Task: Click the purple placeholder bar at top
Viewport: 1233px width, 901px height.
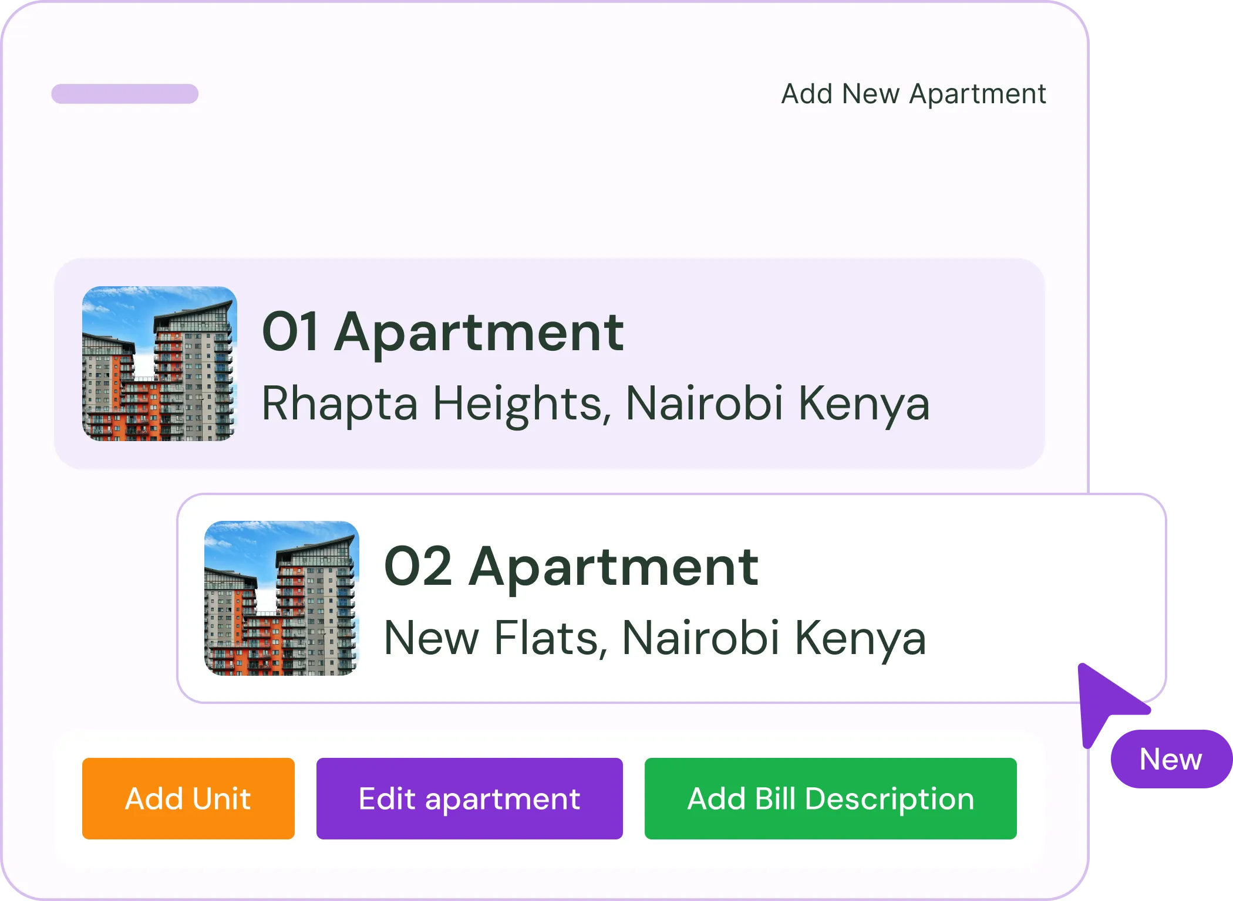Action: point(124,94)
